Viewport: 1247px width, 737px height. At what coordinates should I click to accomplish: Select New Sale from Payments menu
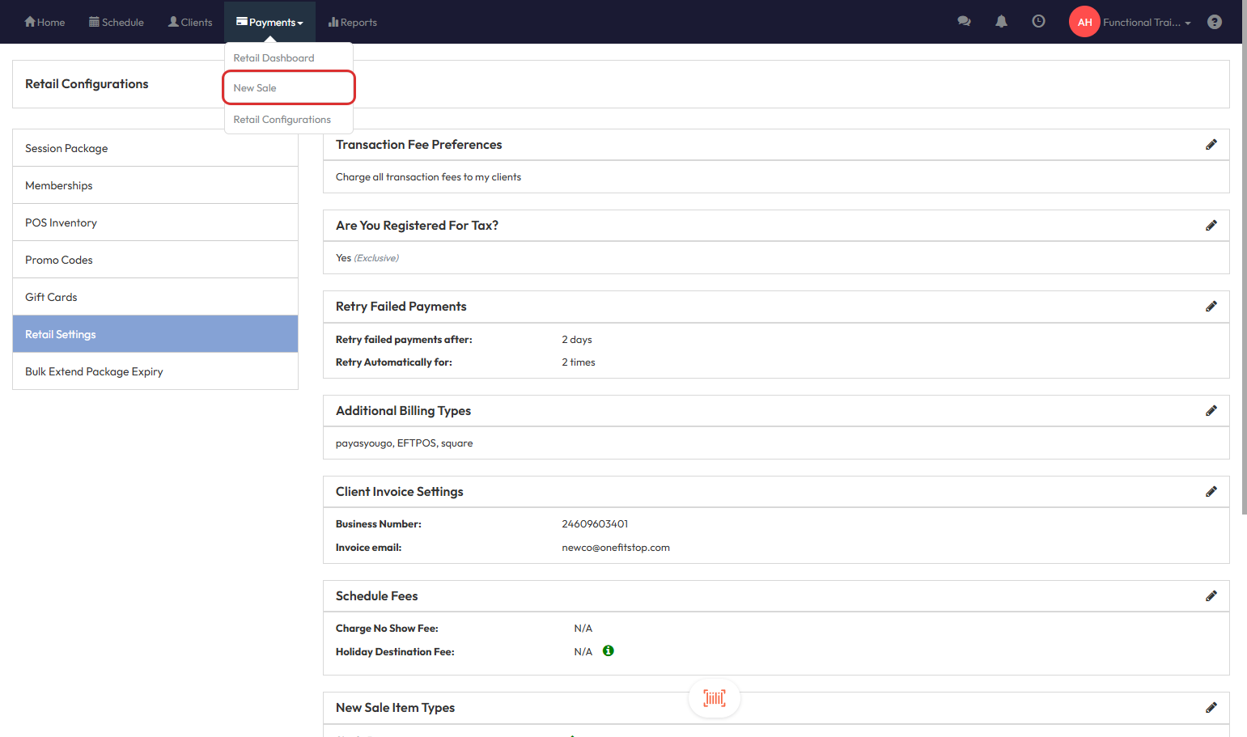coord(255,88)
